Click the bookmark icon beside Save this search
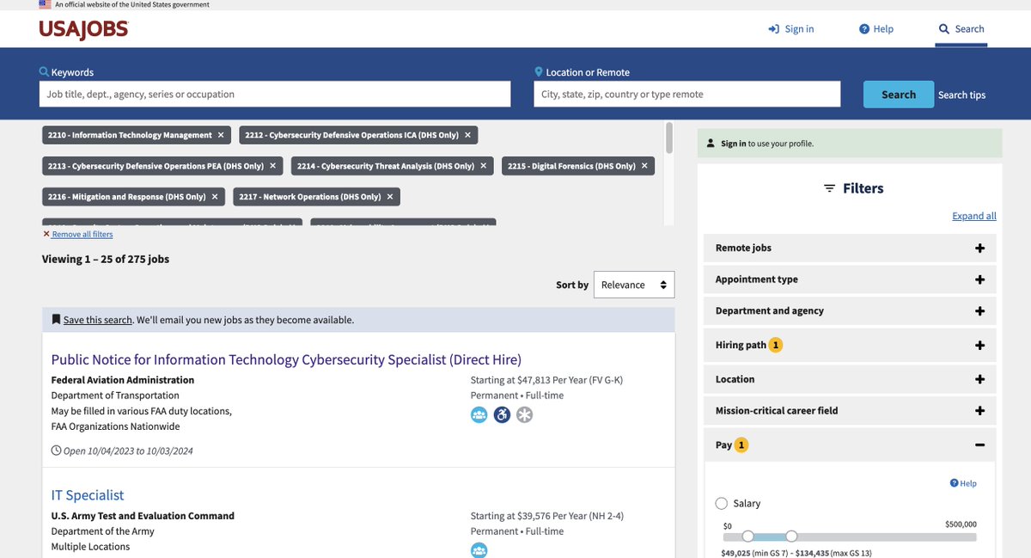The image size is (1031, 558). click(x=56, y=320)
